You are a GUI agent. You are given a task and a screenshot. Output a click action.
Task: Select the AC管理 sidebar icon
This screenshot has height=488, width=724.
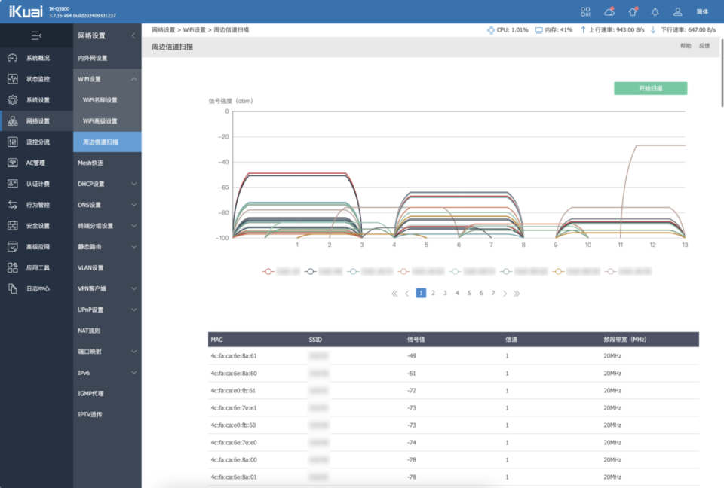pyautogui.click(x=13, y=163)
